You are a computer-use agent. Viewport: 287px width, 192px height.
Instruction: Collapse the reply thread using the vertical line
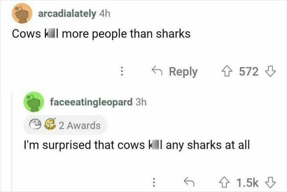tap(12, 141)
